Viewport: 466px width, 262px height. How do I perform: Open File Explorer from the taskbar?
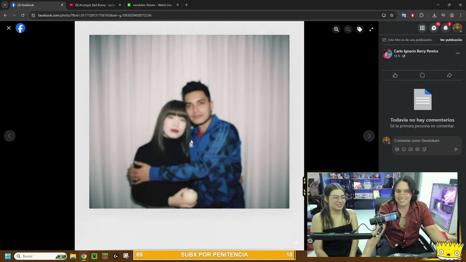(73, 256)
